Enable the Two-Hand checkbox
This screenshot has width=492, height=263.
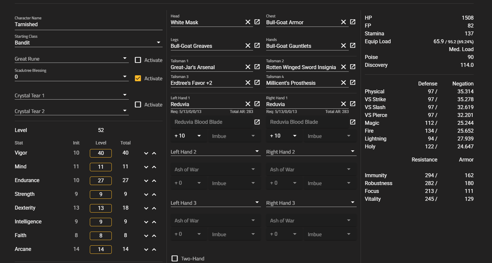click(x=175, y=258)
